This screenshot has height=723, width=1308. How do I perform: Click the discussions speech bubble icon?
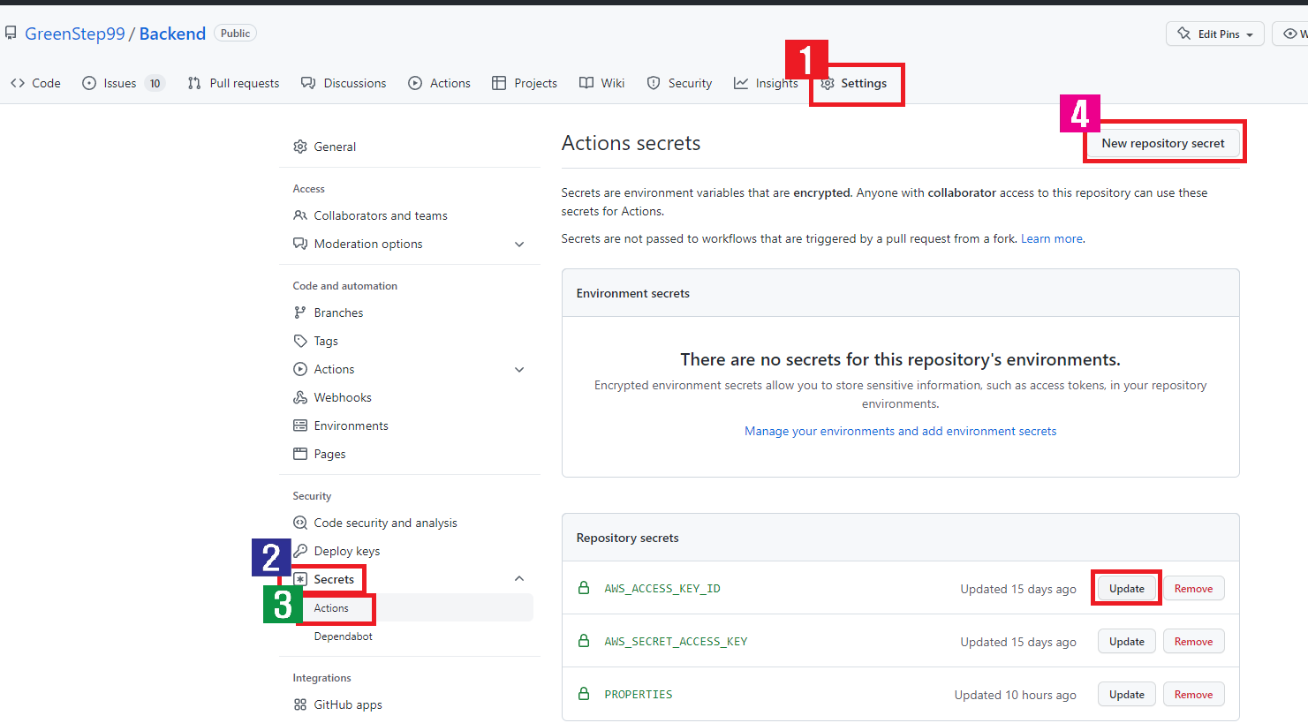coord(308,83)
